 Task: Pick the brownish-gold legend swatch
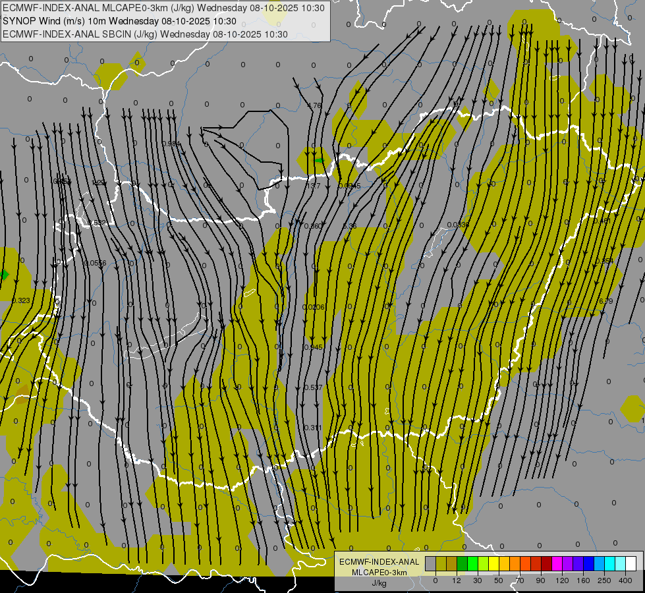point(452,564)
